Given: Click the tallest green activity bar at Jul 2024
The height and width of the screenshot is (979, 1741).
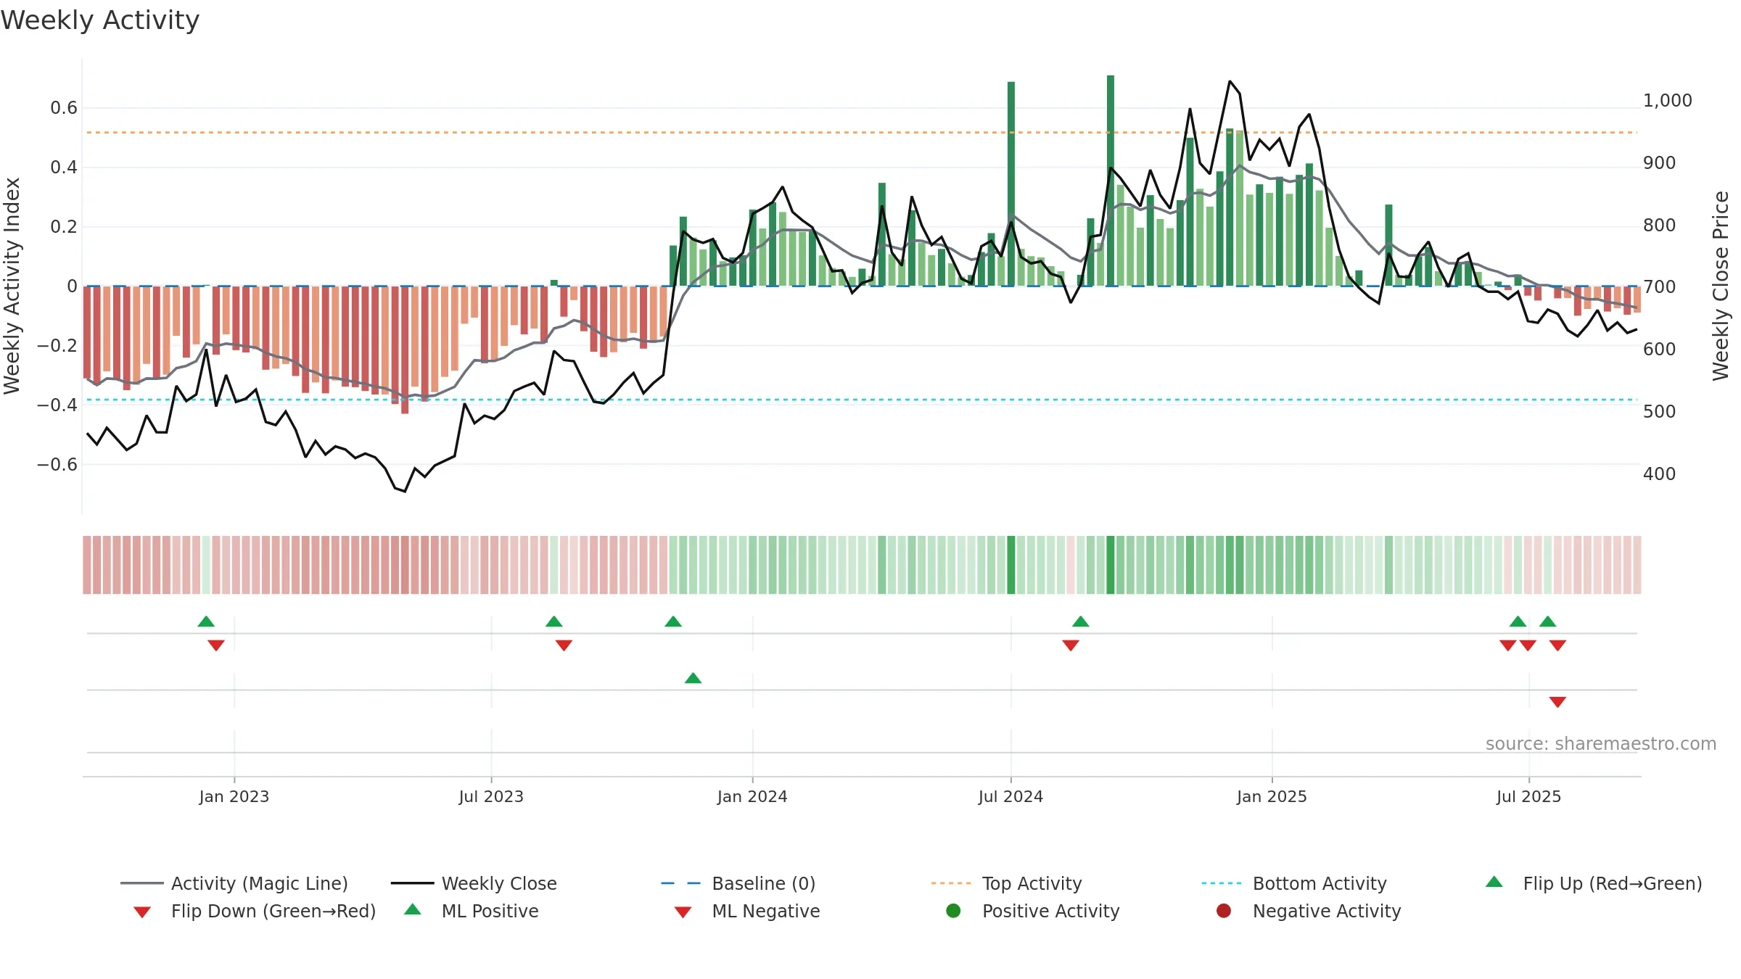Looking at the screenshot, I should coord(1011,183).
